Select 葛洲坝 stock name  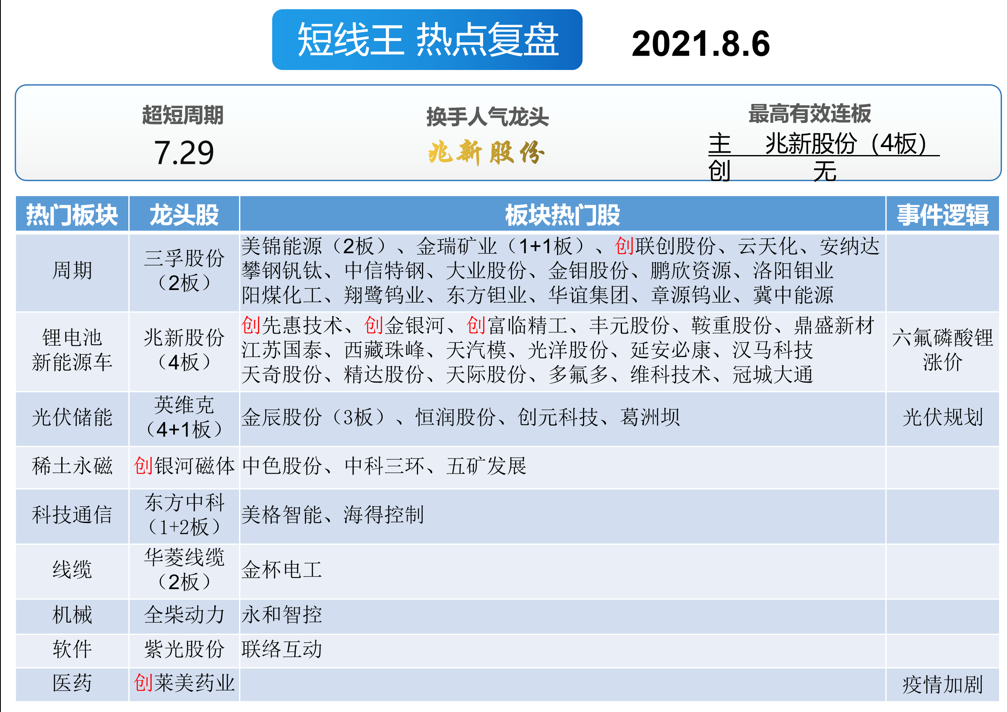650,417
